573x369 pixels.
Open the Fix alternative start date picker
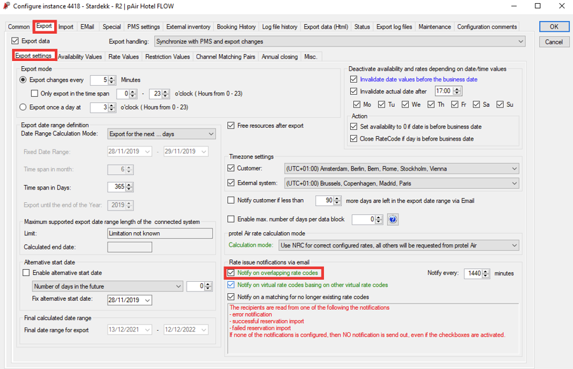[148, 300]
